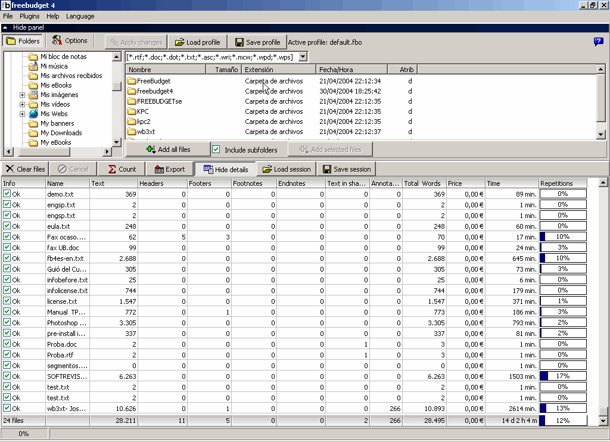Open the file extension filter dropdown
Screen dimensions: 610x442
[303, 57]
